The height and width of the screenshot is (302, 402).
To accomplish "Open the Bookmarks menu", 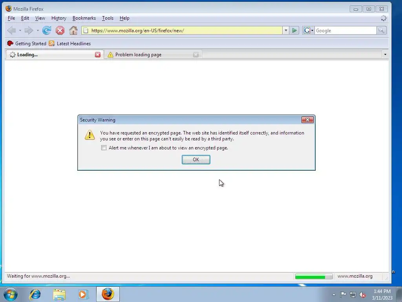I will click(x=84, y=18).
